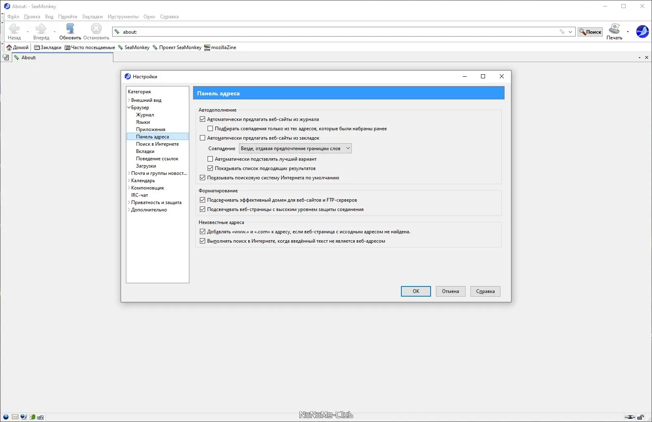Open Browser via status bar globe icon

coord(6,417)
